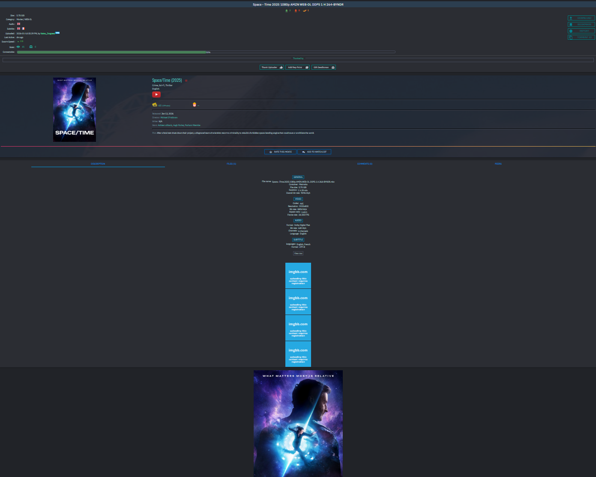This screenshot has height=477, width=596.
Task: Click the small Space/Time poster thumbnail
Action: click(75, 110)
